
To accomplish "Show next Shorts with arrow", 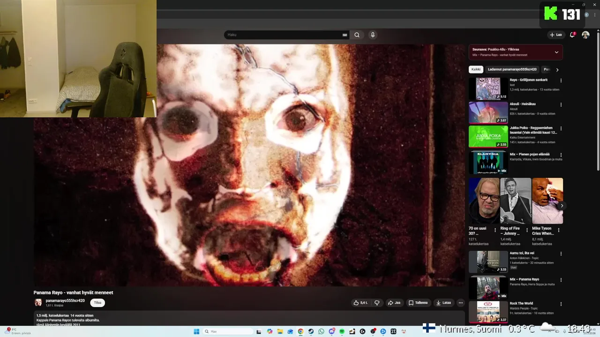I will coord(562,205).
